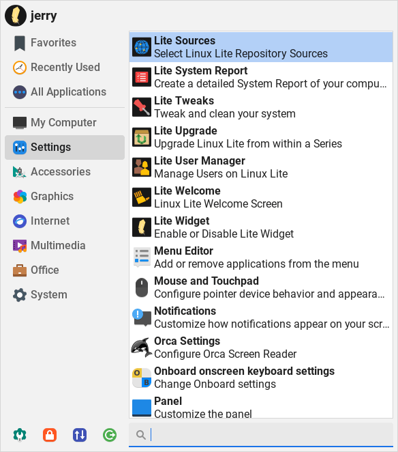Open the teal settings manager icon
This screenshot has width=398, height=452.
tap(20, 435)
